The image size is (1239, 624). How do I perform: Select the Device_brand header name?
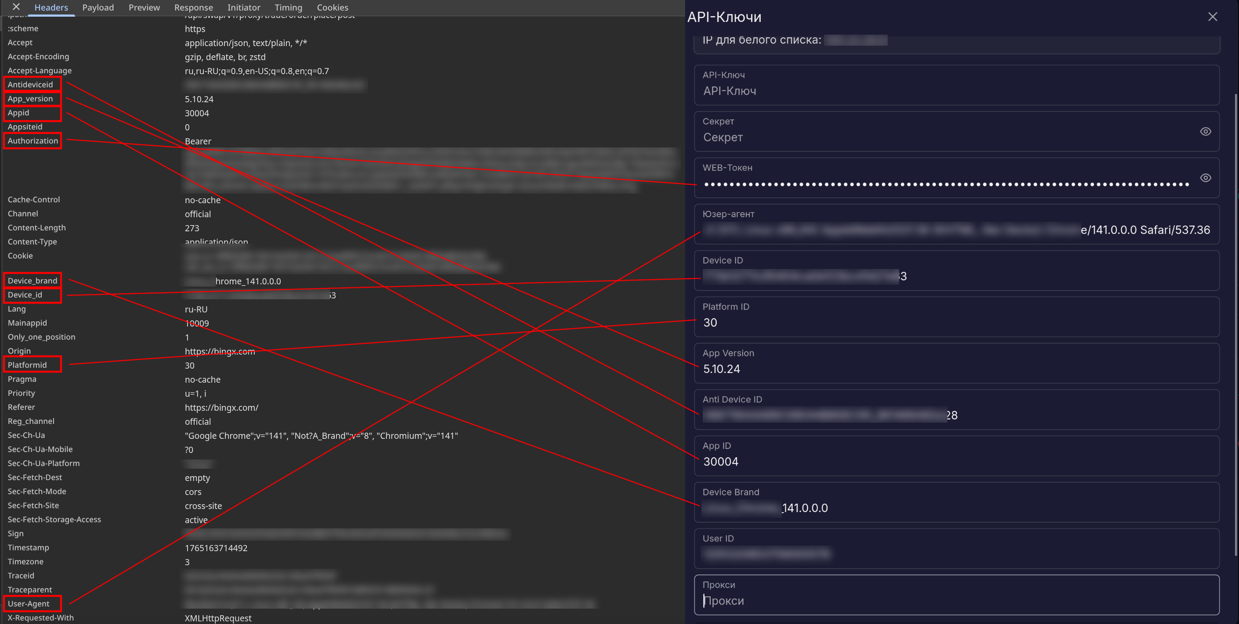32,280
